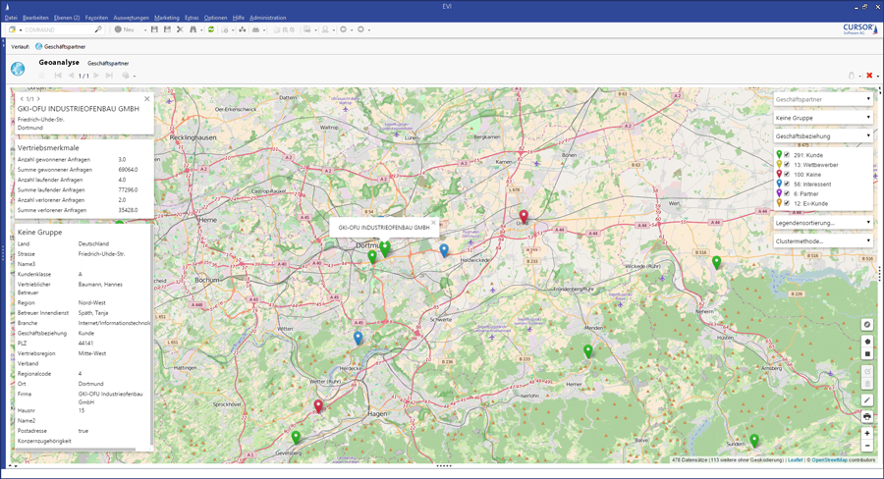This screenshot has height=479, width=884.
Task: Click the binoculars search icon in toolbar
Action: click(x=193, y=29)
